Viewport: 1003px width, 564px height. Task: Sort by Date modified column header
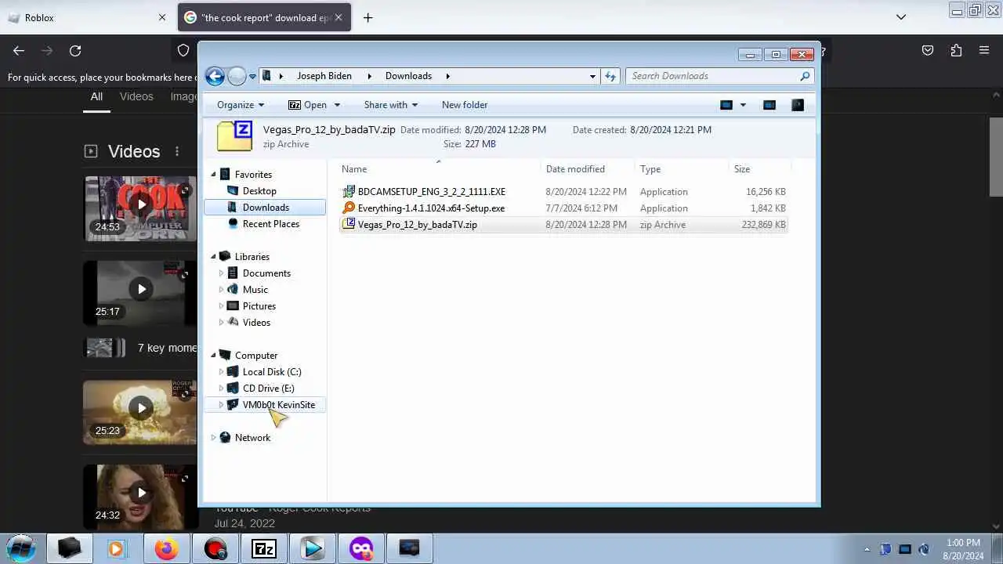pyautogui.click(x=588, y=169)
